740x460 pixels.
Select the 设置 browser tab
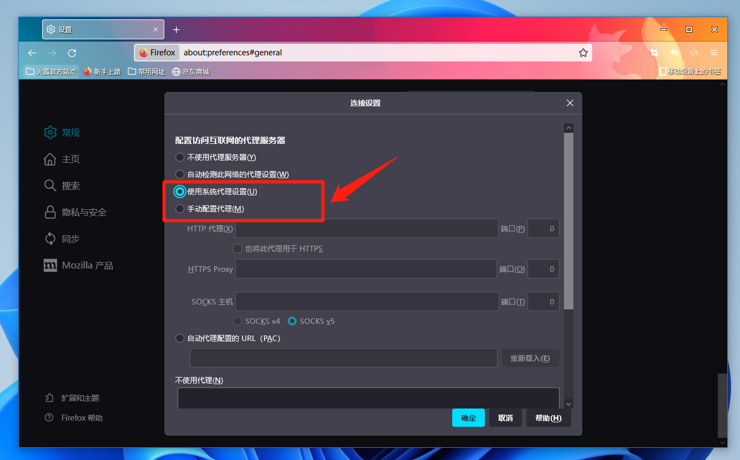103,29
